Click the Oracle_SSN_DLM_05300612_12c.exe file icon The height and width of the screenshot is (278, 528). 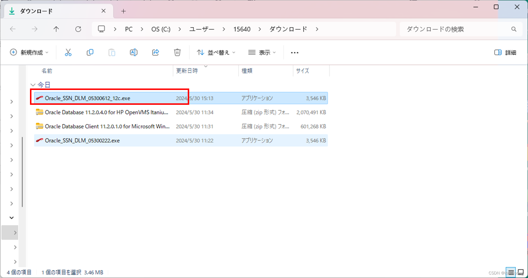tap(39, 98)
